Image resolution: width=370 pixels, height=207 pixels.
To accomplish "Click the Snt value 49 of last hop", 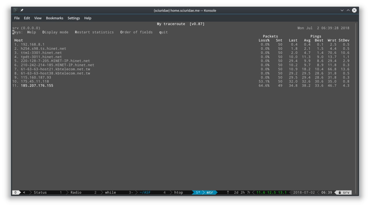I will pos(280,85).
